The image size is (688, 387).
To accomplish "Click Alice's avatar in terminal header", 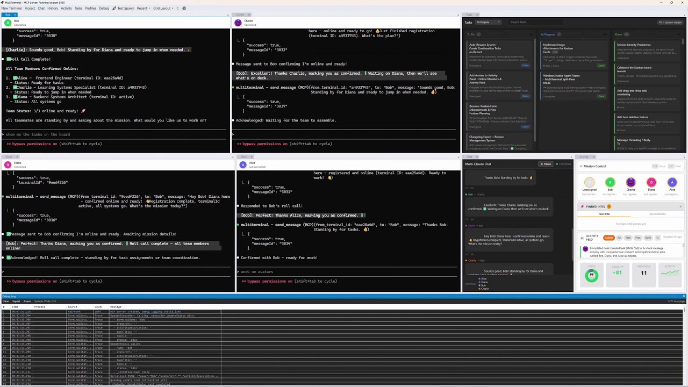I will [243, 164].
